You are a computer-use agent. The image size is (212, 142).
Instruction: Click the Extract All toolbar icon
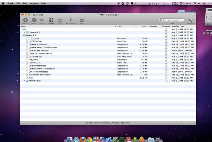(x=51, y=20)
